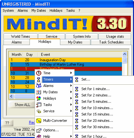Viewport: 134px width, 138px height.
Task: Select the row with month 10 day 12
Action: 22,87
